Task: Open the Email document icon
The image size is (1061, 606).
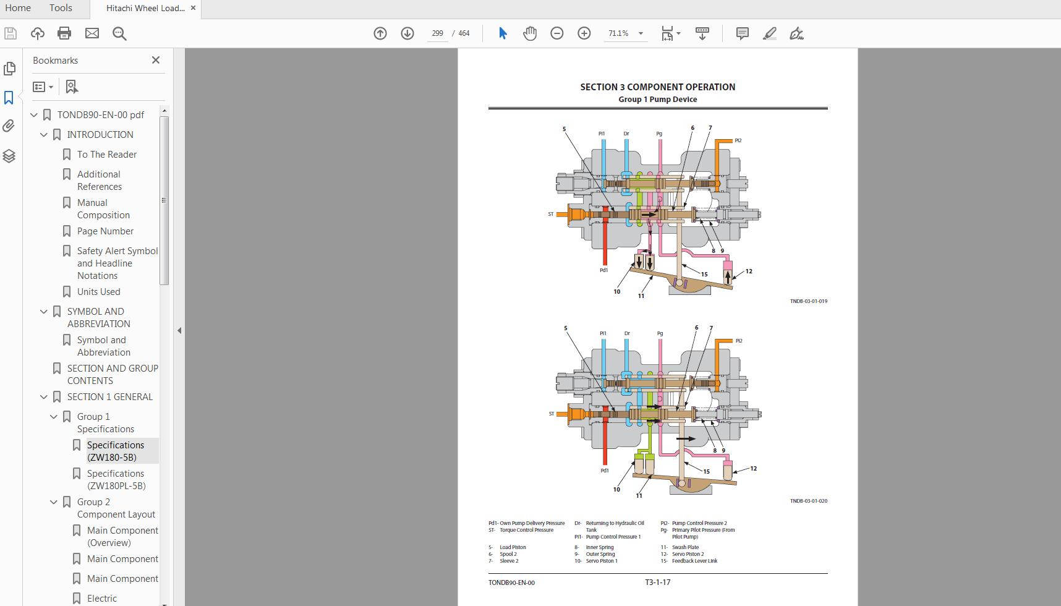Action: pyautogui.click(x=92, y=33)
